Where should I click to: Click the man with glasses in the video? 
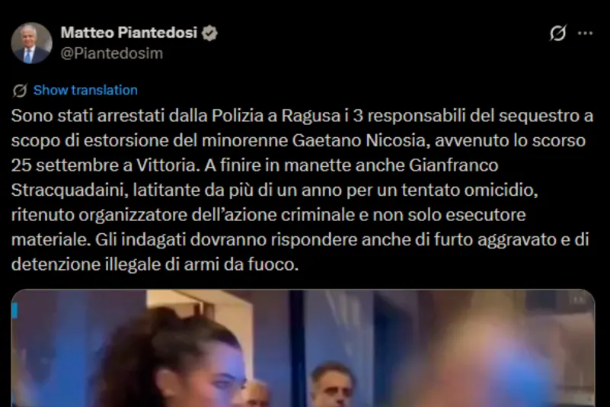coord(332,386)
